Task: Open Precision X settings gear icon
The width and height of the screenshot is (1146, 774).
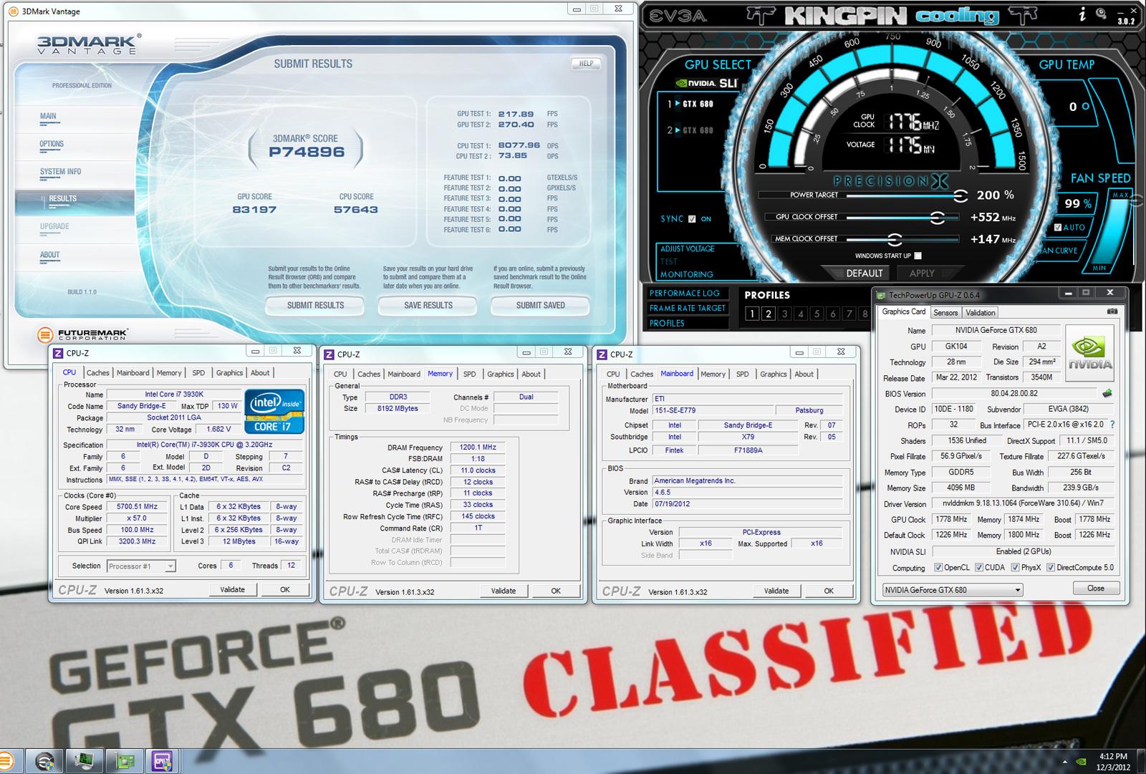Action: (1101, 14)
